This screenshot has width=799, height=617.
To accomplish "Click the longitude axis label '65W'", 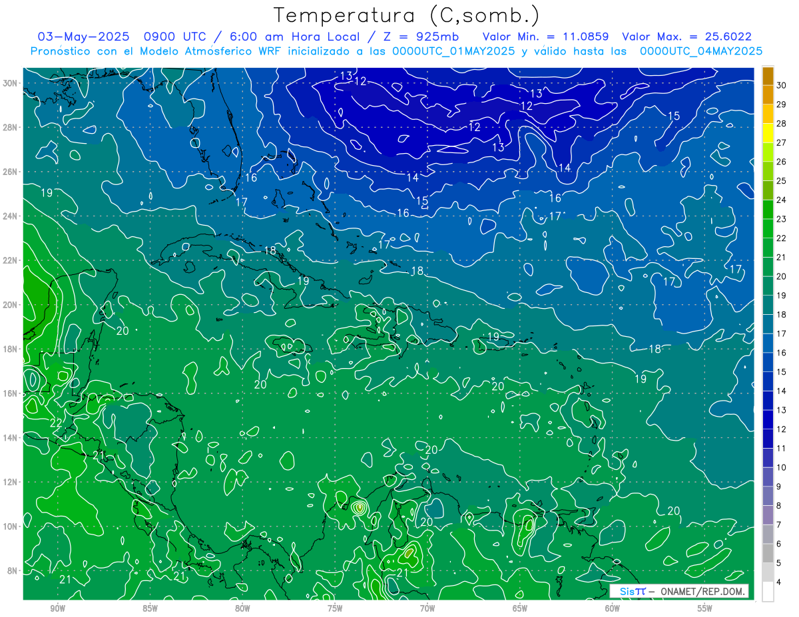I will point(520,608).
